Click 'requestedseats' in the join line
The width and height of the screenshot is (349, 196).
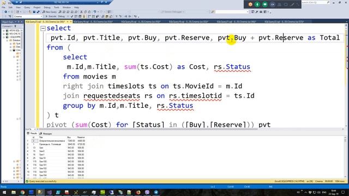tap(111, 96)
